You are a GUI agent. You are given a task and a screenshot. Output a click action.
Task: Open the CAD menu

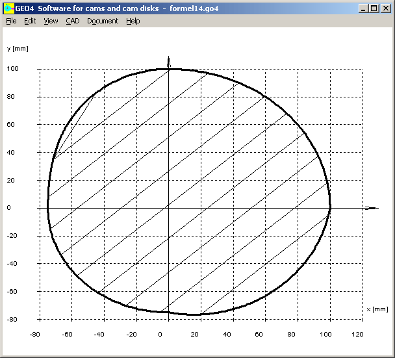tap(72, 21)
